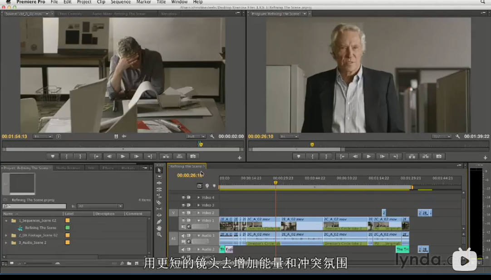Click the Project panel search field
The height and width of the screenshot is (280, 491).
point(36,206)
